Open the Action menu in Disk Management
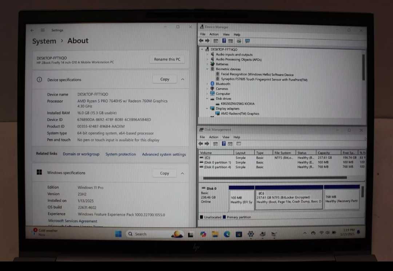Screen dimensions: 393x271 (214, 137)
